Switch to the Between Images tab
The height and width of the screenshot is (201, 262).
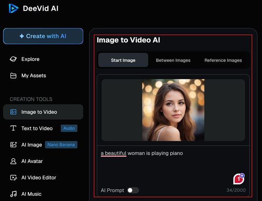[x=173, y=60]
